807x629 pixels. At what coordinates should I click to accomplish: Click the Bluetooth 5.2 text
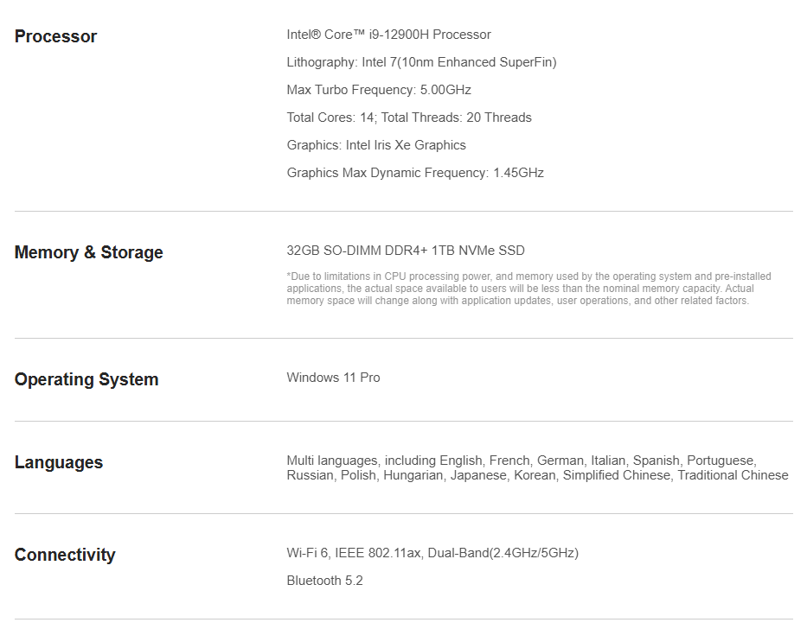(324, 581)
